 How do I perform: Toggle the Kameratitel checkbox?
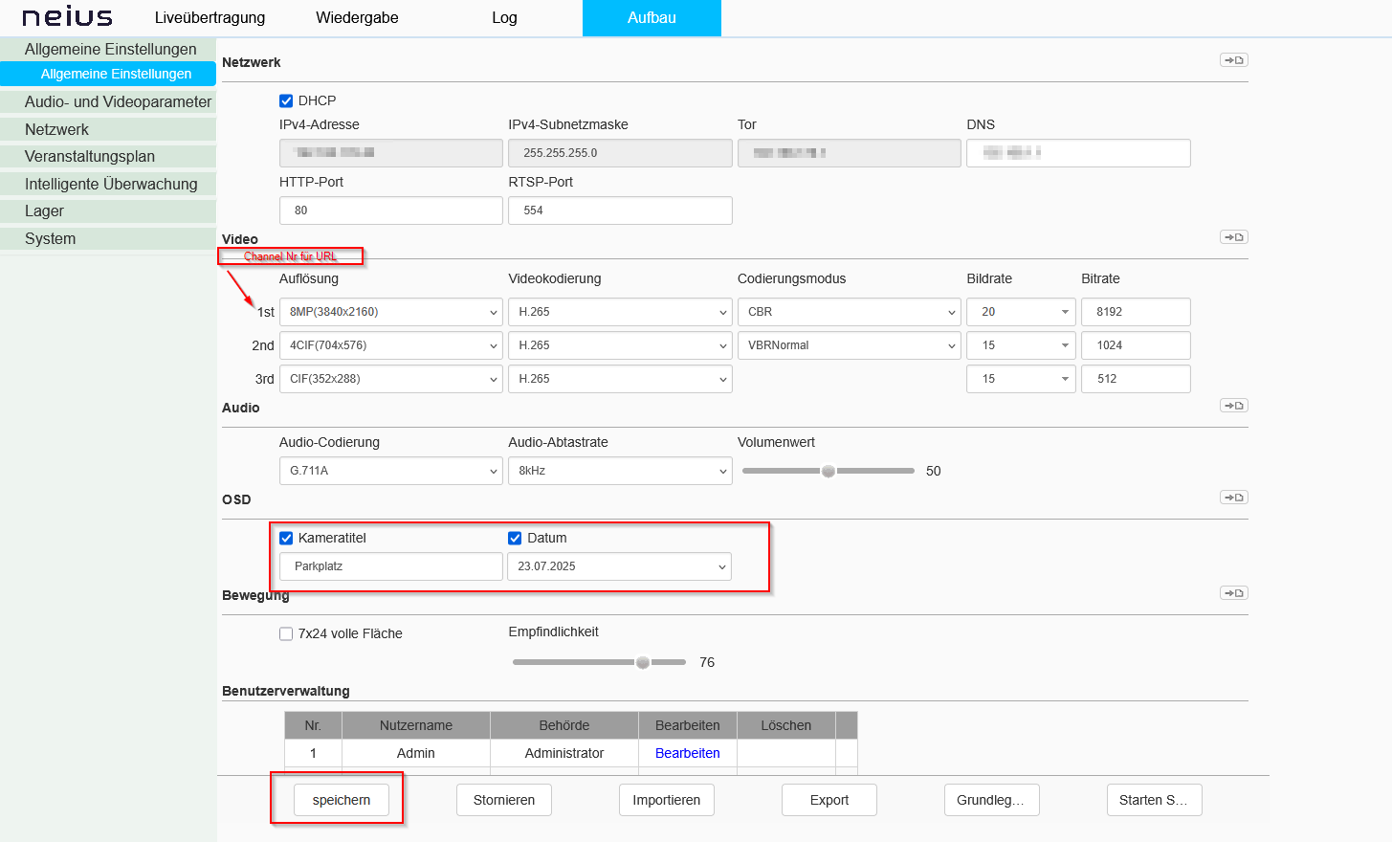point(286,538)
